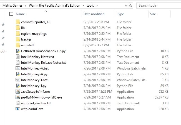Click the witploadAE.exe application icon
The height and width of the screenshot is (125, 181).
18,109
